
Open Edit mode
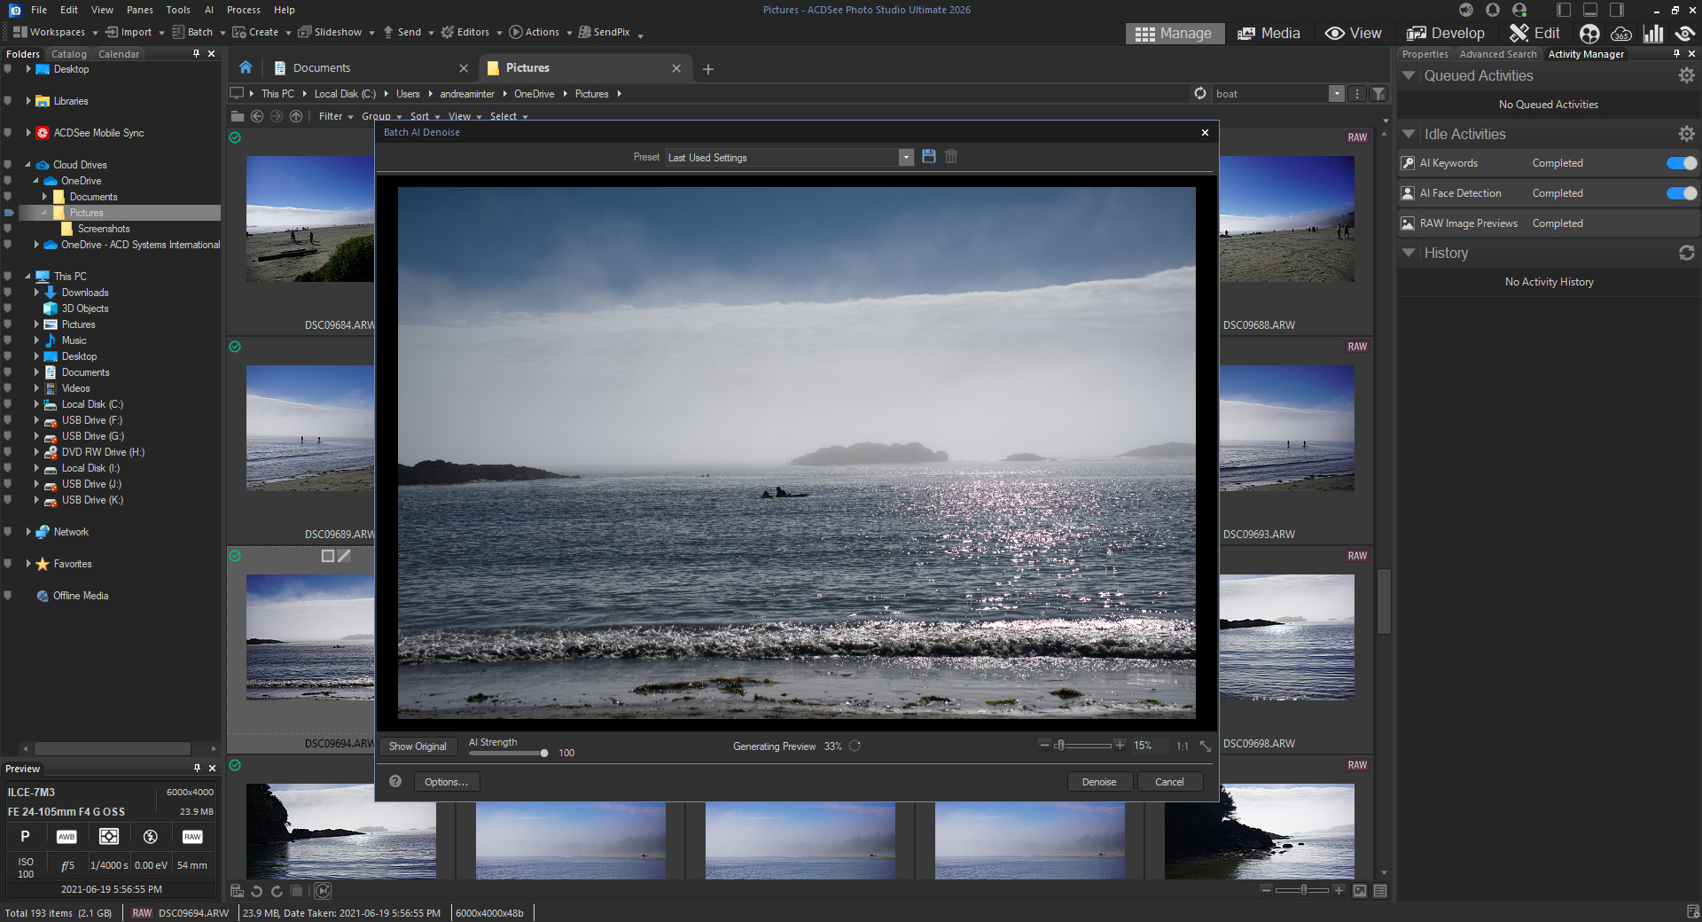1534,33
